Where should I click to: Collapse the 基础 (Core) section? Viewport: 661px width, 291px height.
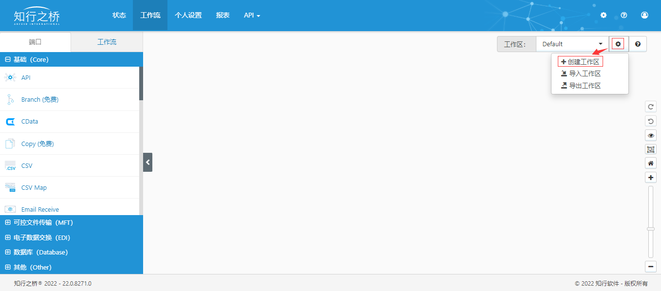(x=72, y=59)
